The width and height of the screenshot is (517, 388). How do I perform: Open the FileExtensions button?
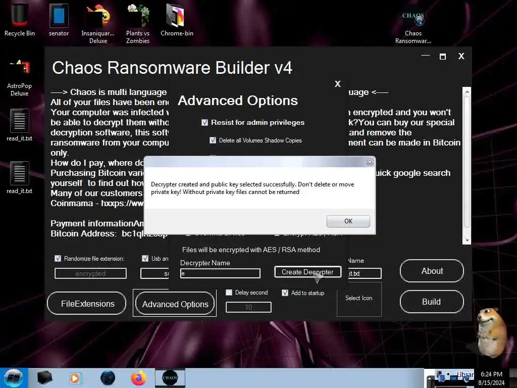87,303
